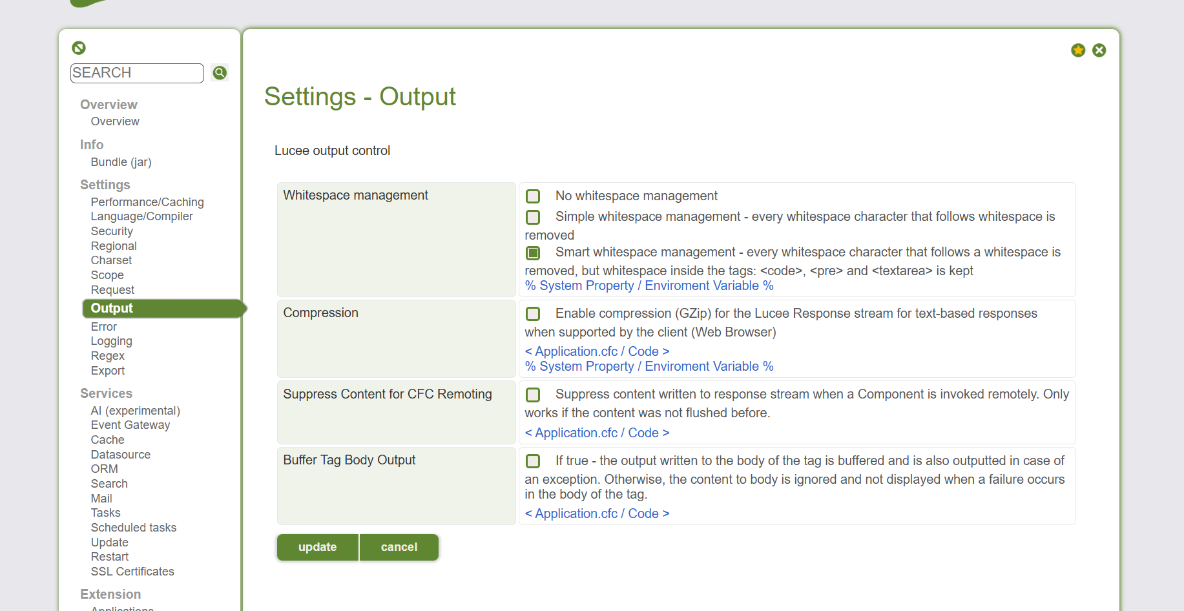
Task: Open Update service
Action: (x=110, y=543)
